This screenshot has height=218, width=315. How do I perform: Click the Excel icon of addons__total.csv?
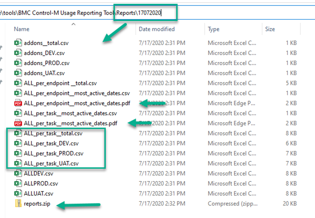coord(18,43)
